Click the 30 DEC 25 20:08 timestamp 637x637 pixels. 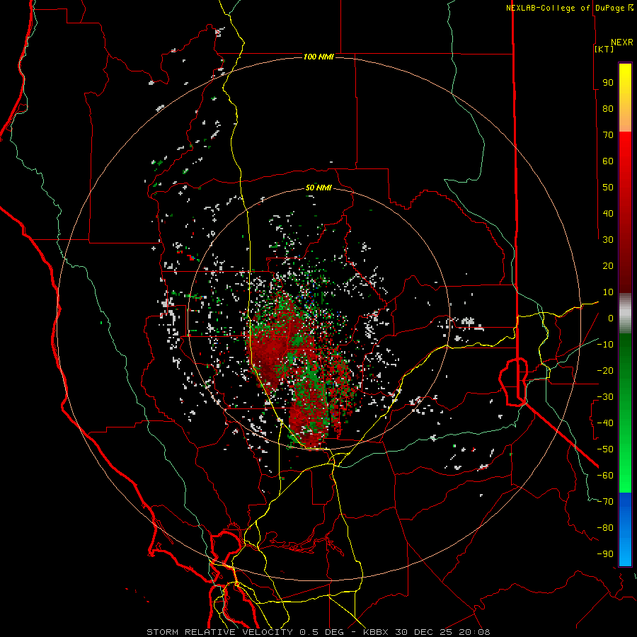tap(442, 632)
